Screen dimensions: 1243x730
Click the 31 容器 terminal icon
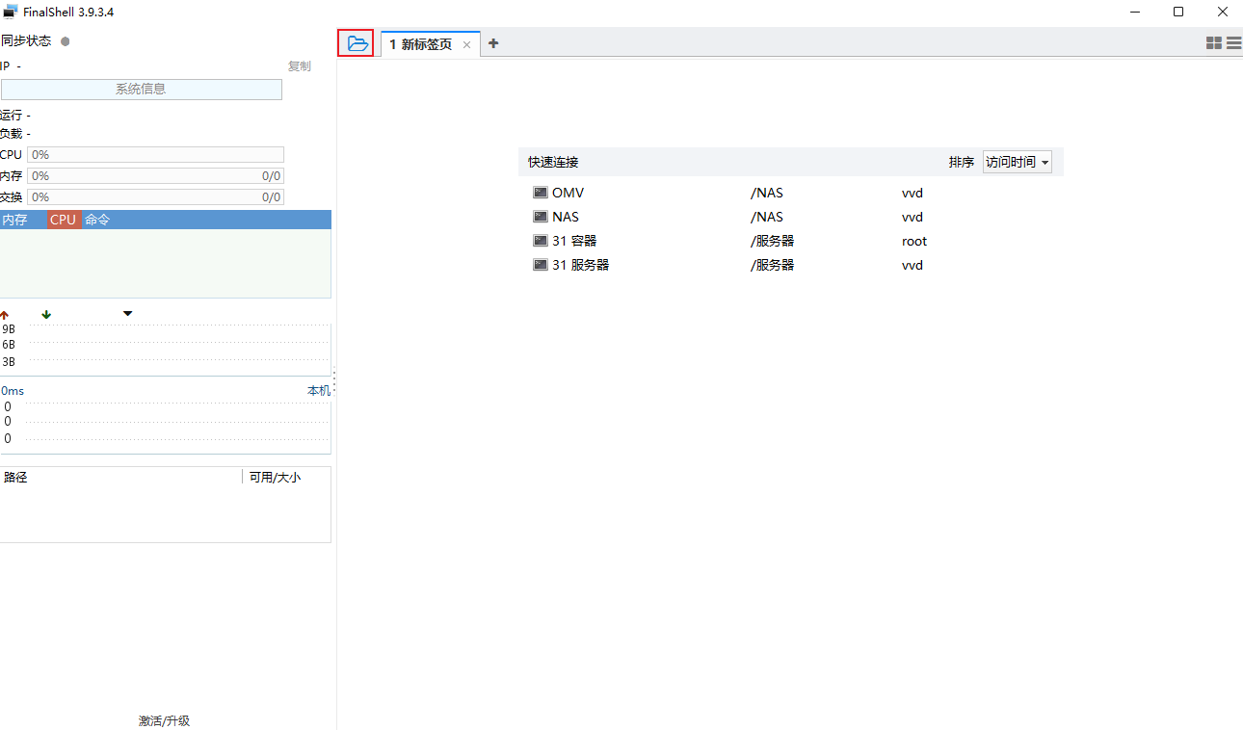click(x=541, y=241)
